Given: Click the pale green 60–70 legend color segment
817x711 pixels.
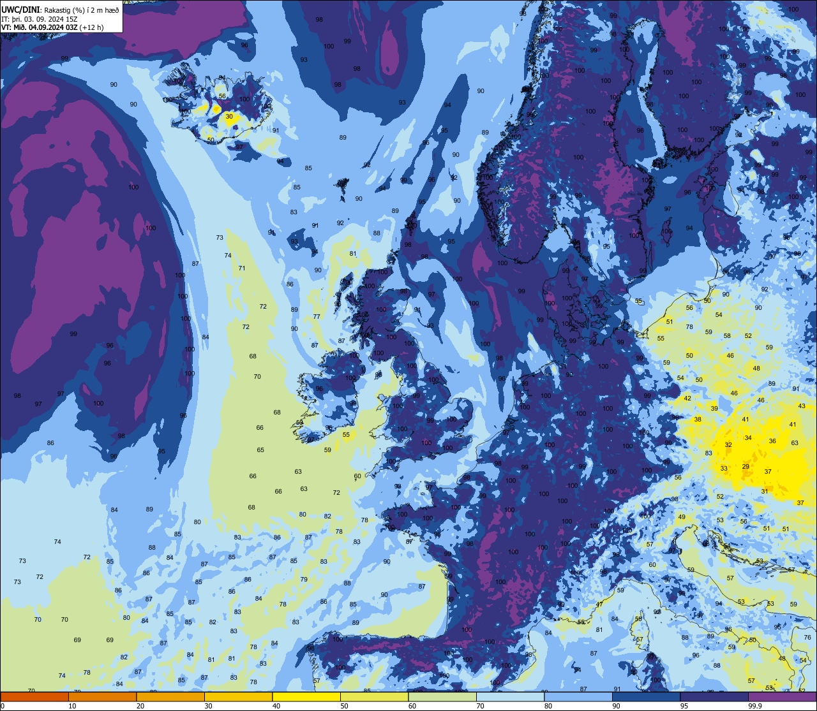Looking at the screenshot, I should point(442,696).
